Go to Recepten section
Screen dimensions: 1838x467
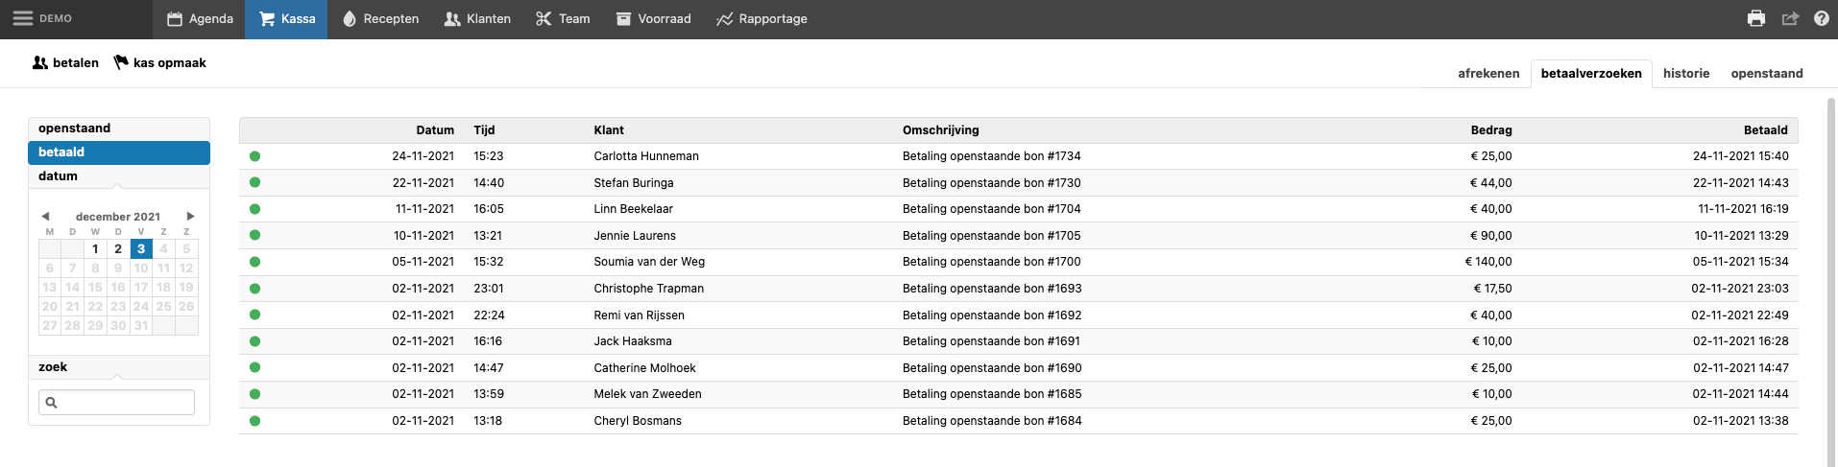380,18
